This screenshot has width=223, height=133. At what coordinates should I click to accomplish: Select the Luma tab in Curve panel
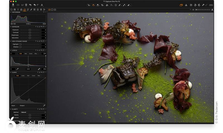(23, 76)
